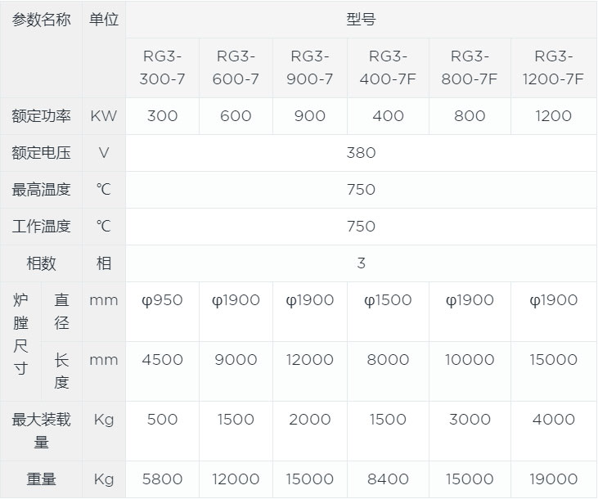The image size is (598, 499).
Task: Click the 最大装载量 row label
Action: pyautogui.click(x=42, y=430)
